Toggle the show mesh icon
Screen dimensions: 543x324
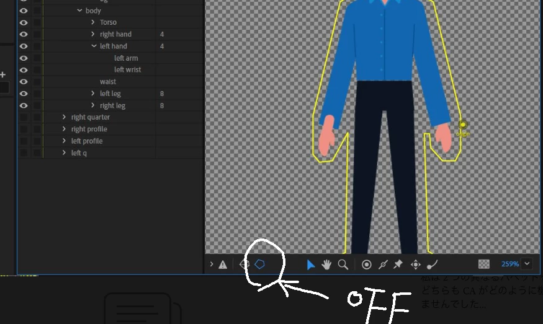[245, 265]
